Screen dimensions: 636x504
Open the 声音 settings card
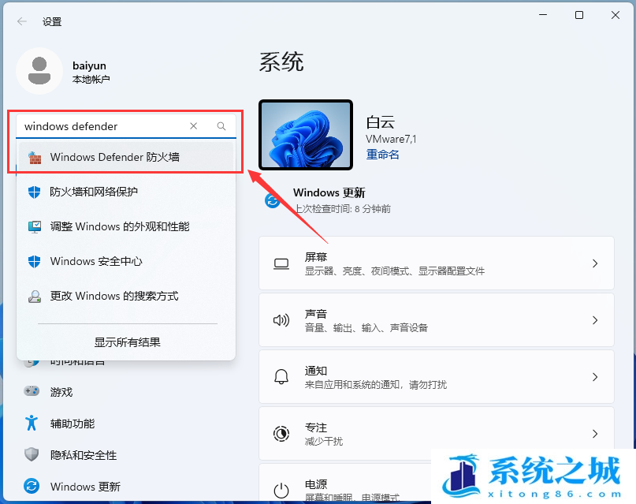point(437,320)
